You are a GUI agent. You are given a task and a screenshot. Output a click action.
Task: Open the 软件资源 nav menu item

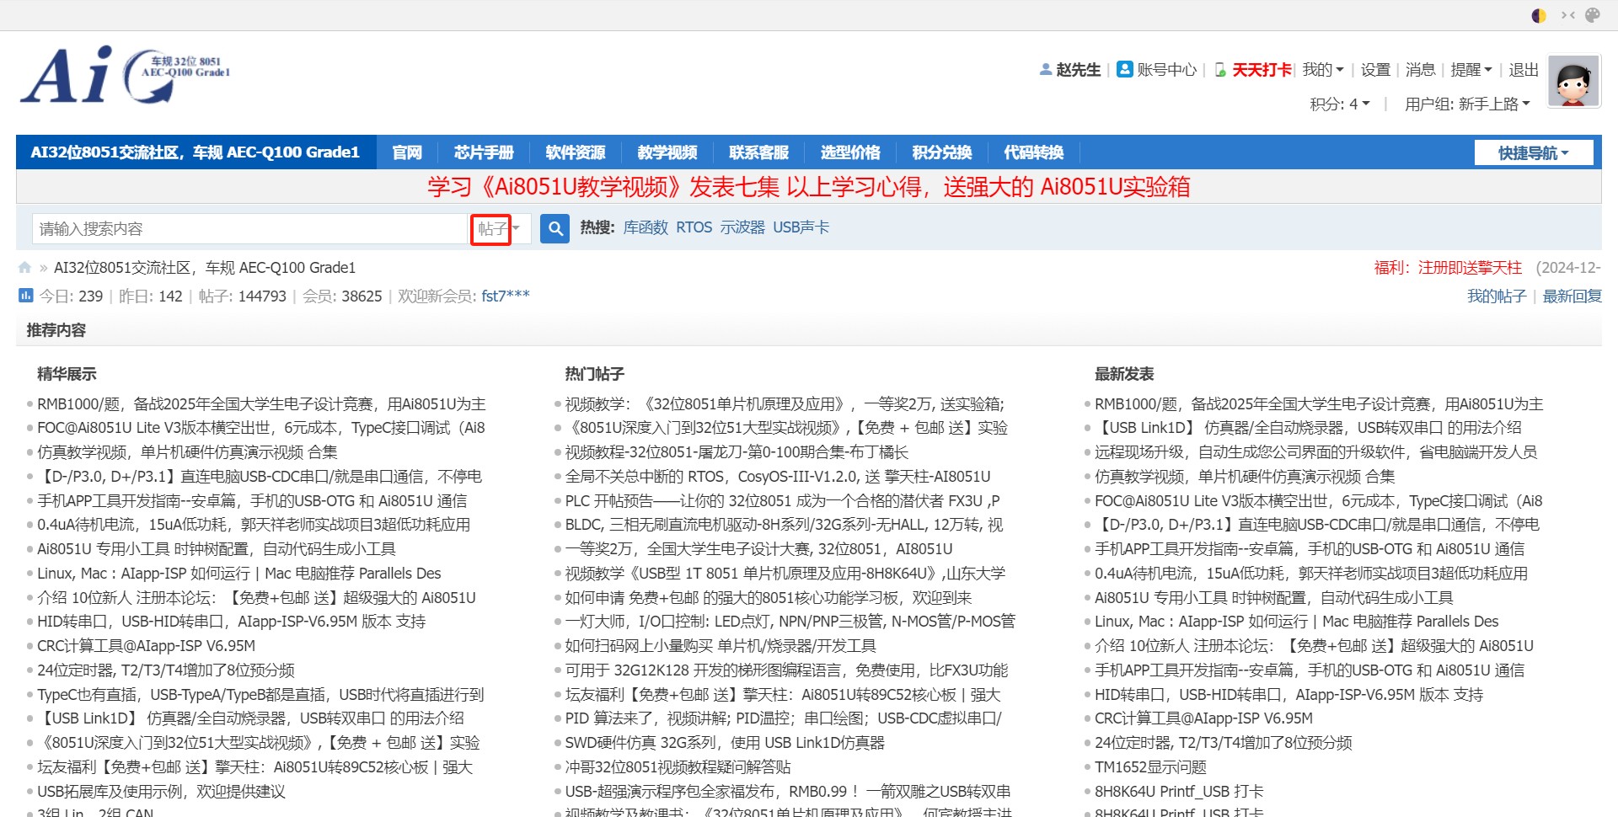576,152
